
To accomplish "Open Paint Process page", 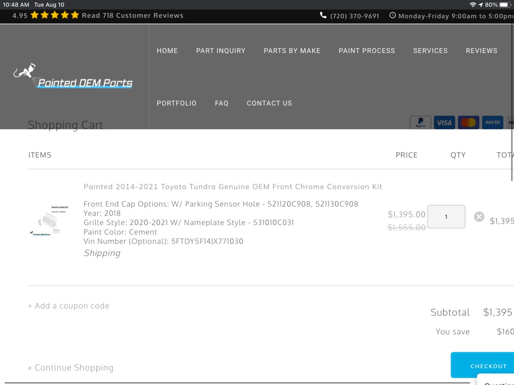I will (367, 51).
